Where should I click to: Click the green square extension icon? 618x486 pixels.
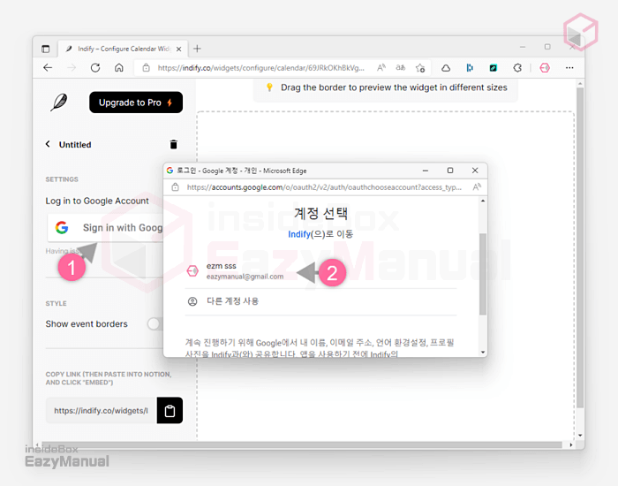[493, 68]
